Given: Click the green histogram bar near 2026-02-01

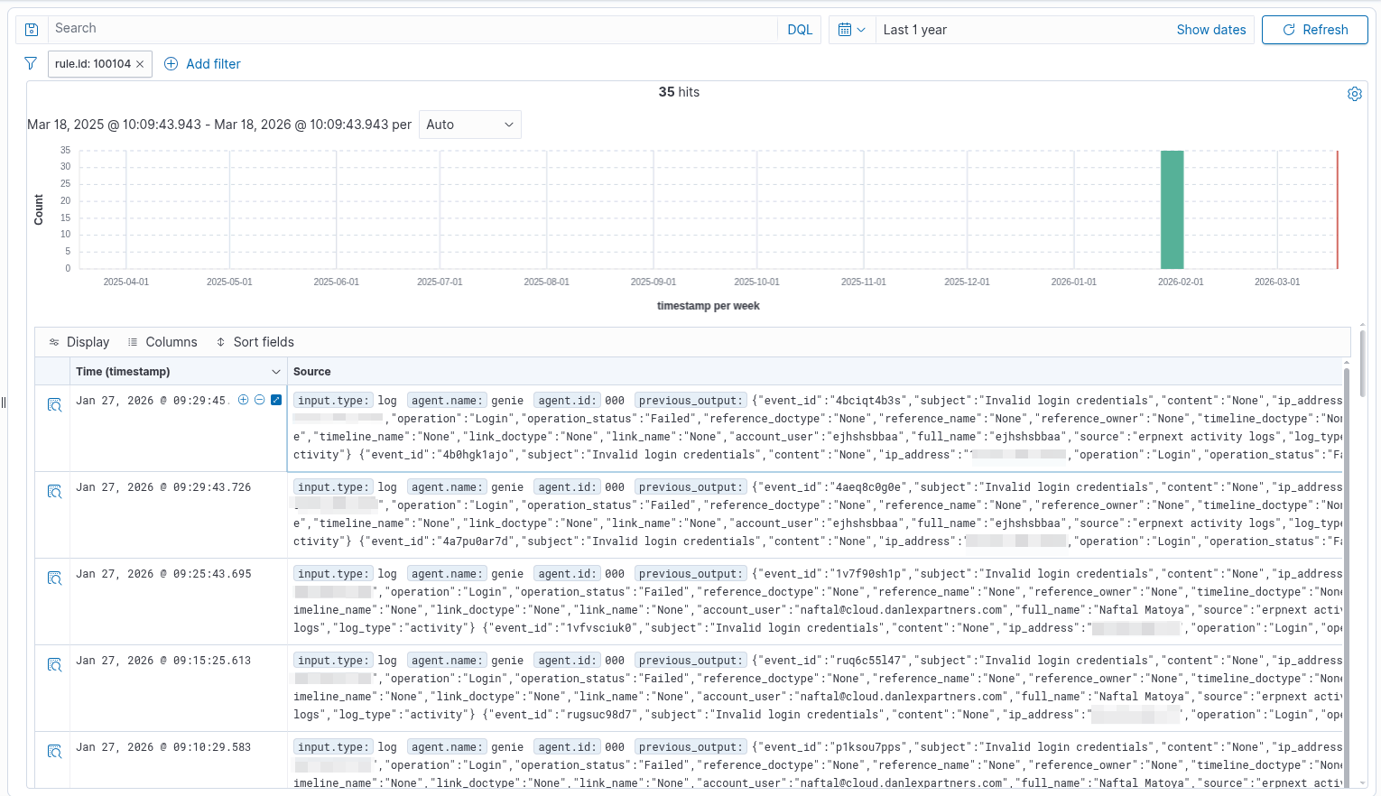Looking at the screenshot, I should tap(1172, 209).
